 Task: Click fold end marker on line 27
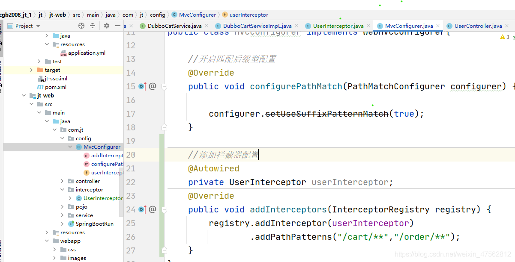click(164, 250)
